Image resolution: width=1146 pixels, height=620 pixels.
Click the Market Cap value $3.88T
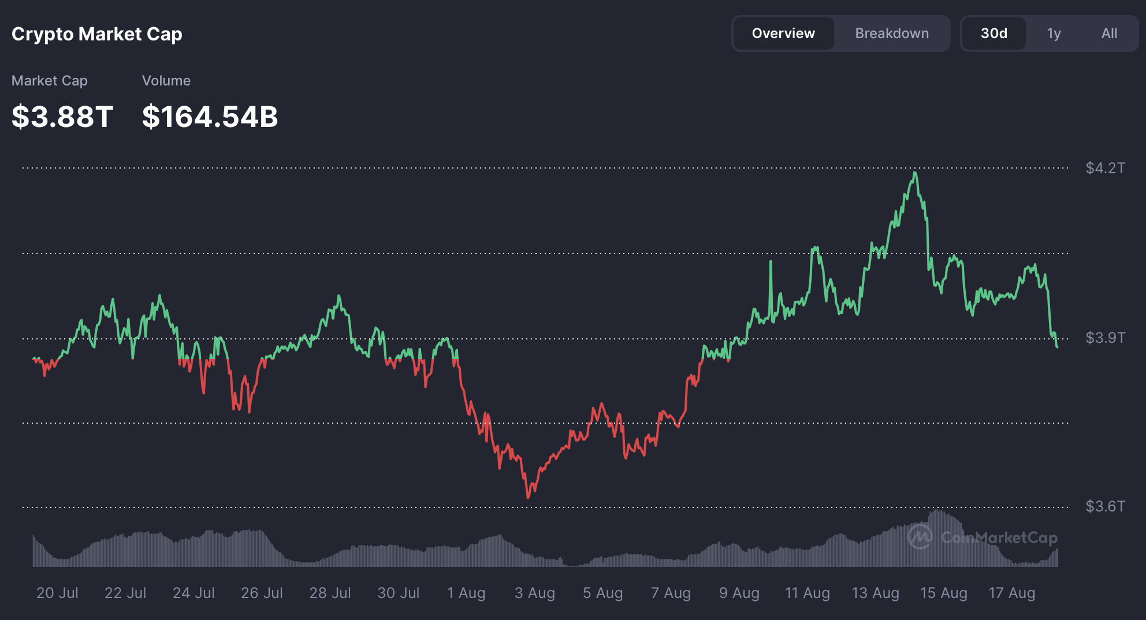point(62,116)
